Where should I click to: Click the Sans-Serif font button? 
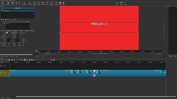point(14,33)
